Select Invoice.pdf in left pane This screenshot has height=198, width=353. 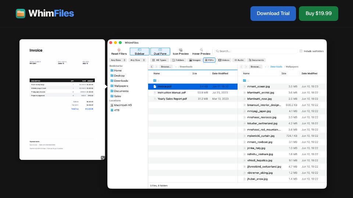pos(193,87)
